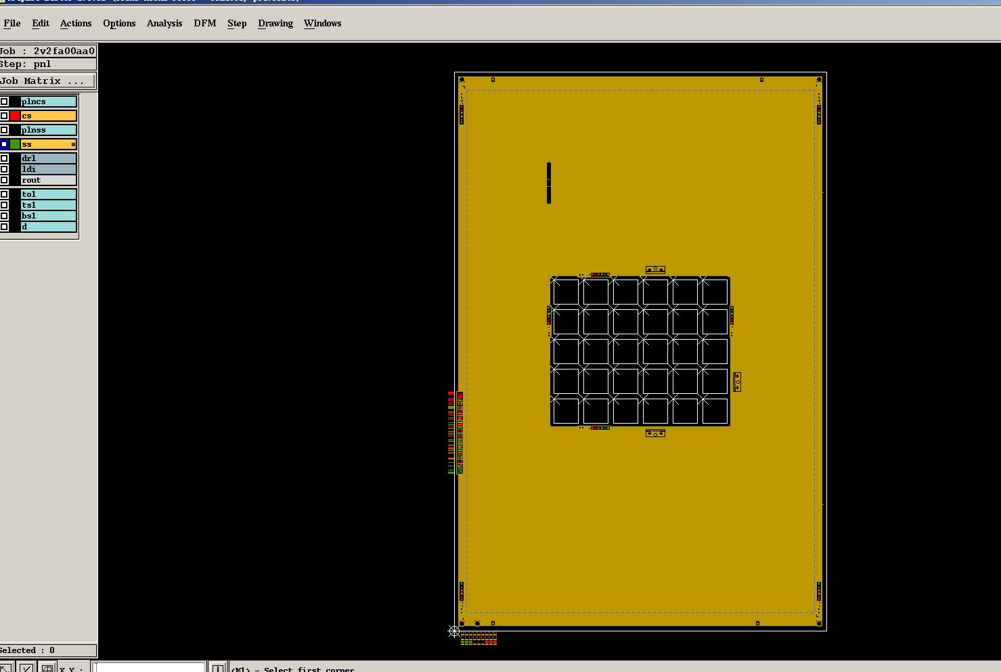Select the to1 layer name
This screenshot has width=1001, height=672.
[x=49, y=194]
